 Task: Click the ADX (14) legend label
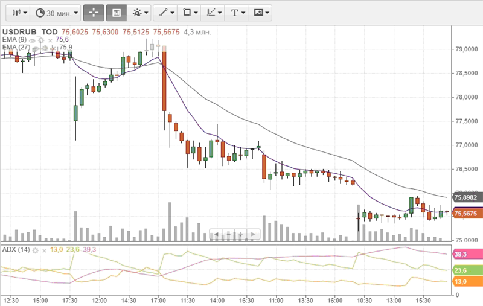click(16, 250)
